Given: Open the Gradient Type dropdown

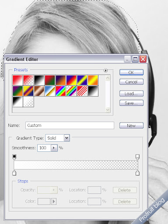Looking at the screenshot, I should [66, 138].
